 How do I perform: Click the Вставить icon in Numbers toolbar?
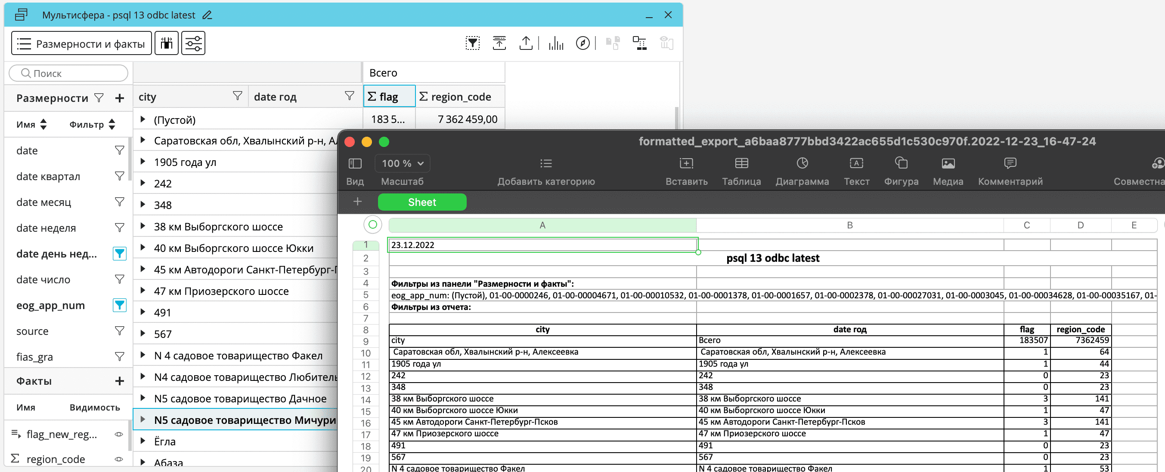pyautogui.click(x=686, y=163)
